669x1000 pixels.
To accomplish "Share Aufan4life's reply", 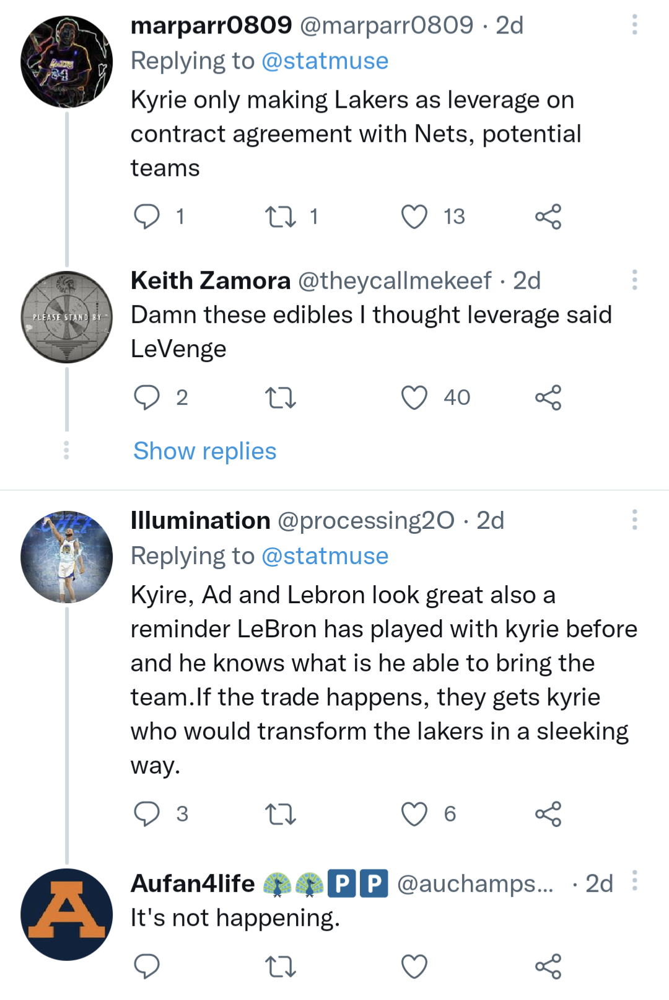I will coord(548,965).
